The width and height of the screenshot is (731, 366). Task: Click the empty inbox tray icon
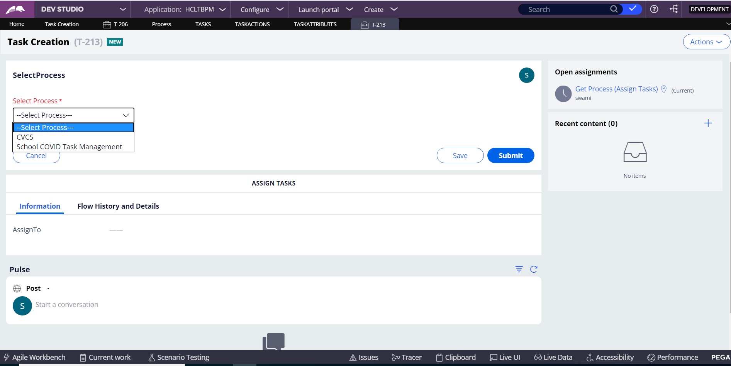[x=635, y=152]
